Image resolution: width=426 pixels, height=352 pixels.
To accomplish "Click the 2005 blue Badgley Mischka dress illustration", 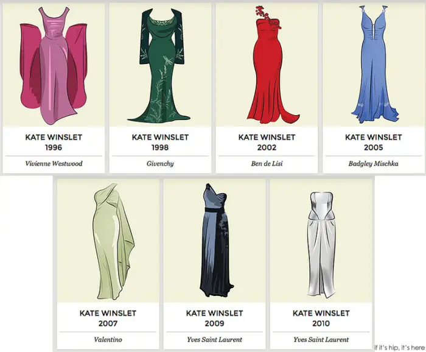I will (x=375, y=64).
